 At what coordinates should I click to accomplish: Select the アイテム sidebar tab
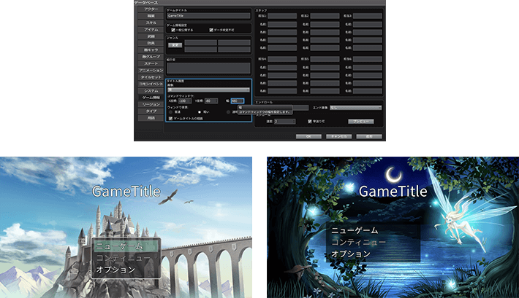click(151, 29)
